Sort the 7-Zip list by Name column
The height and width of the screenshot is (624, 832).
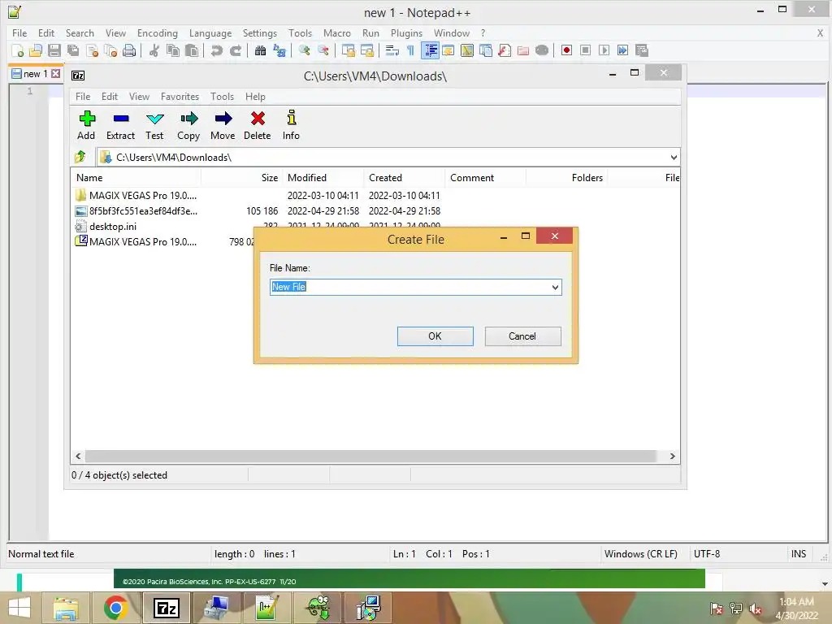136,178
